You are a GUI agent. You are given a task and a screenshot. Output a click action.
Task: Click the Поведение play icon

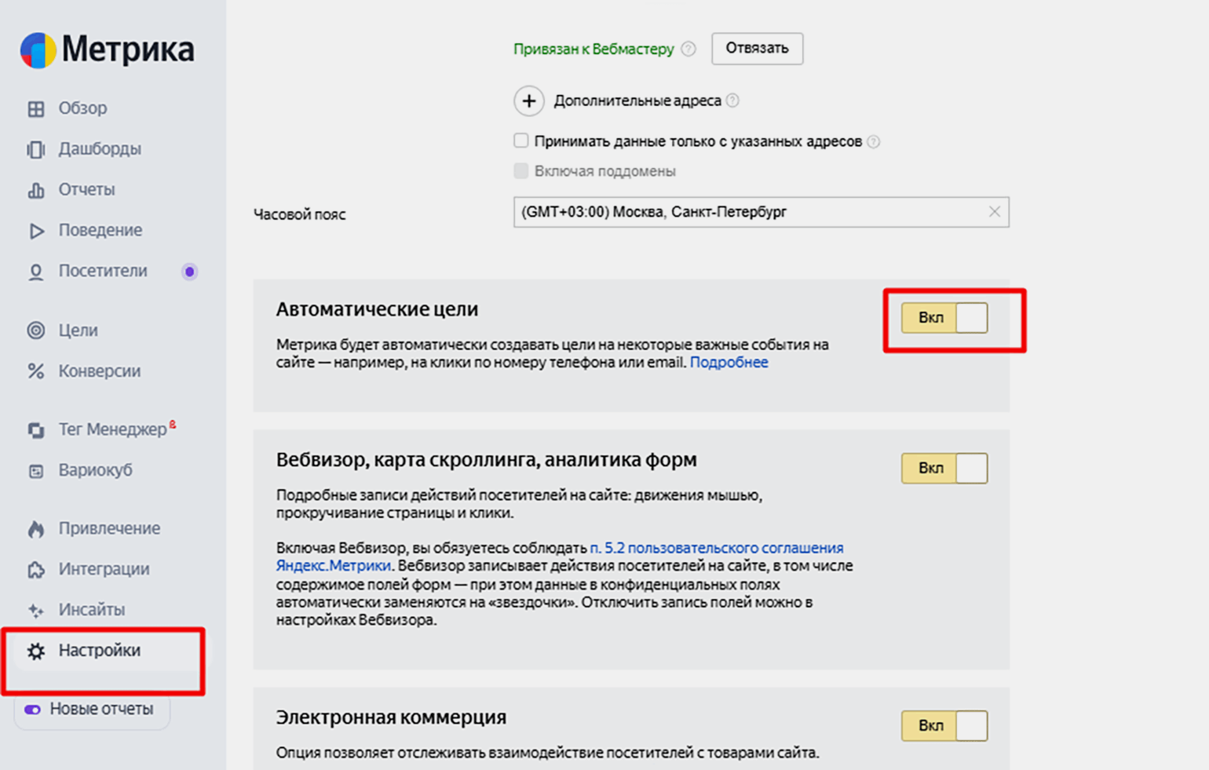36,231
